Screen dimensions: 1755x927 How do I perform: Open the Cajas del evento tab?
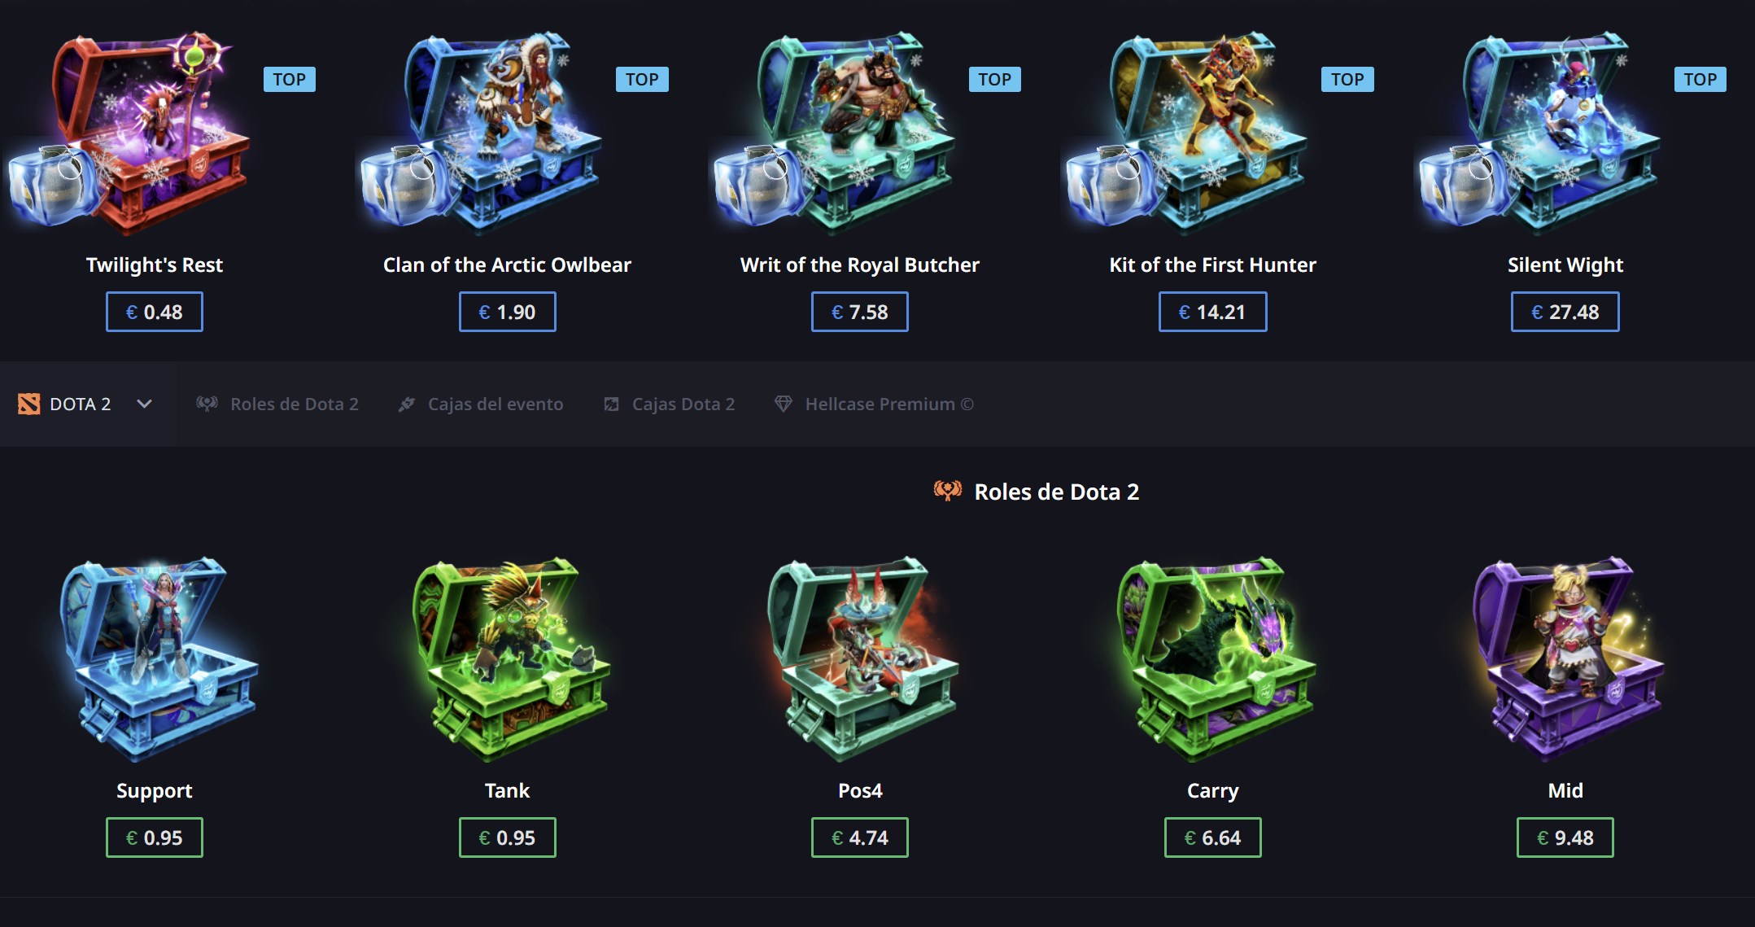click(x=480, y=404)
